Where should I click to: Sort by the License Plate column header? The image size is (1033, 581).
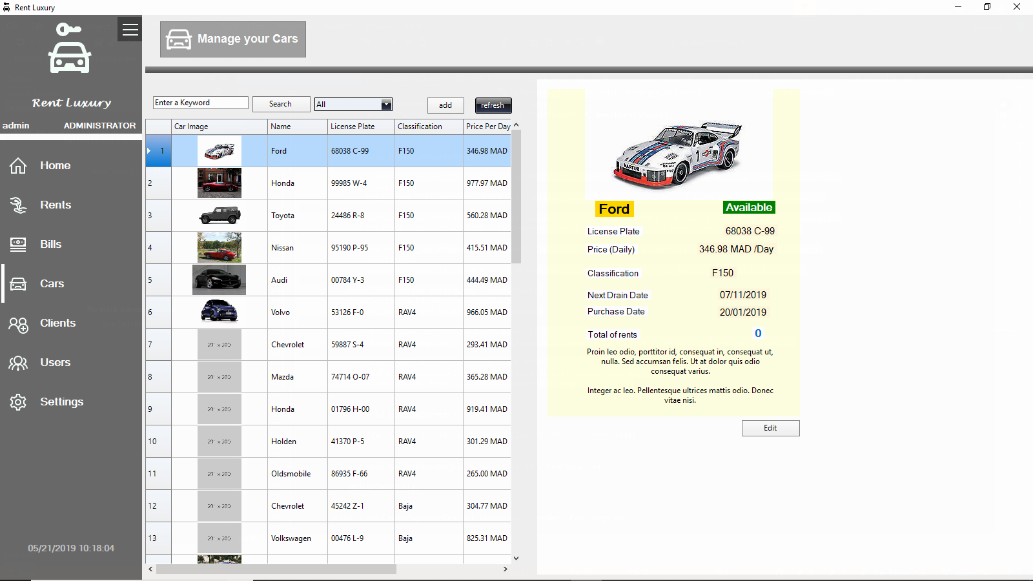tap(361, 127)
